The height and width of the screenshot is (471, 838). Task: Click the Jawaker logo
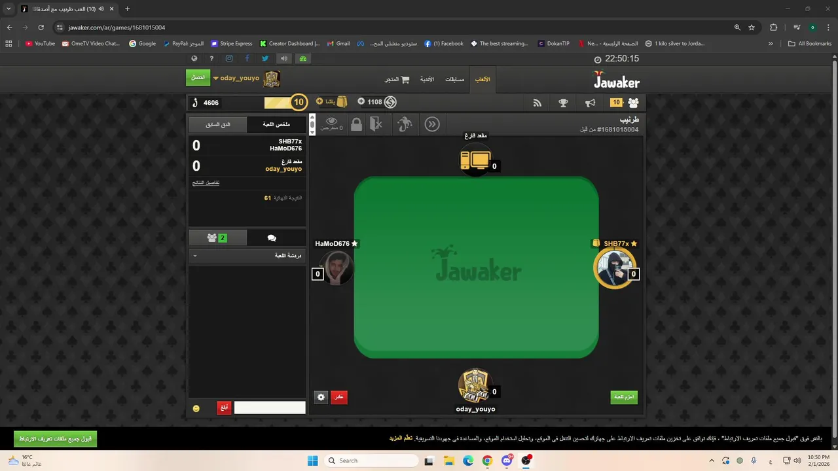(616, 80)
